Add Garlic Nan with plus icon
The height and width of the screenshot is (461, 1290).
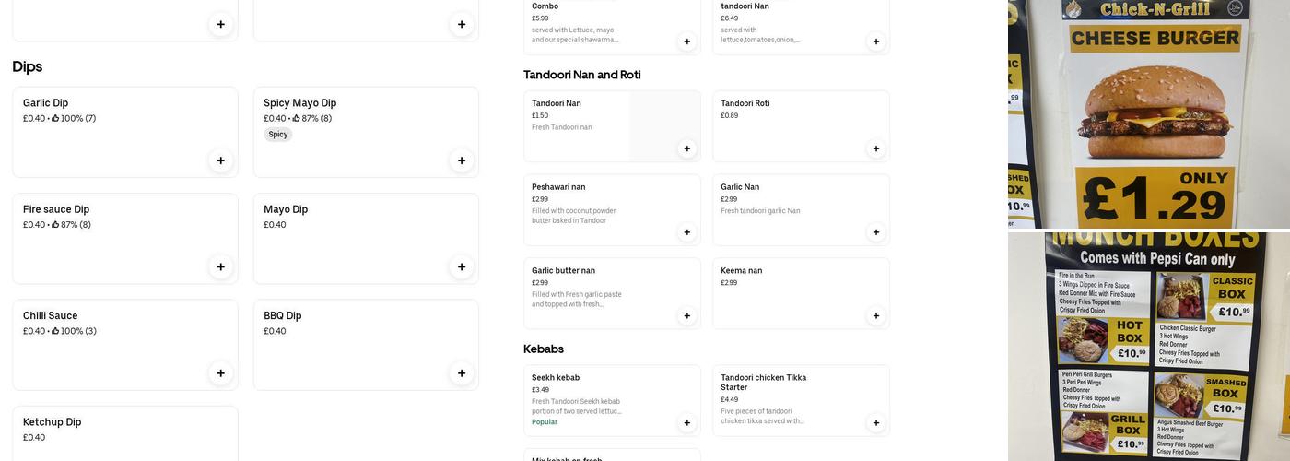coord(875,232)
